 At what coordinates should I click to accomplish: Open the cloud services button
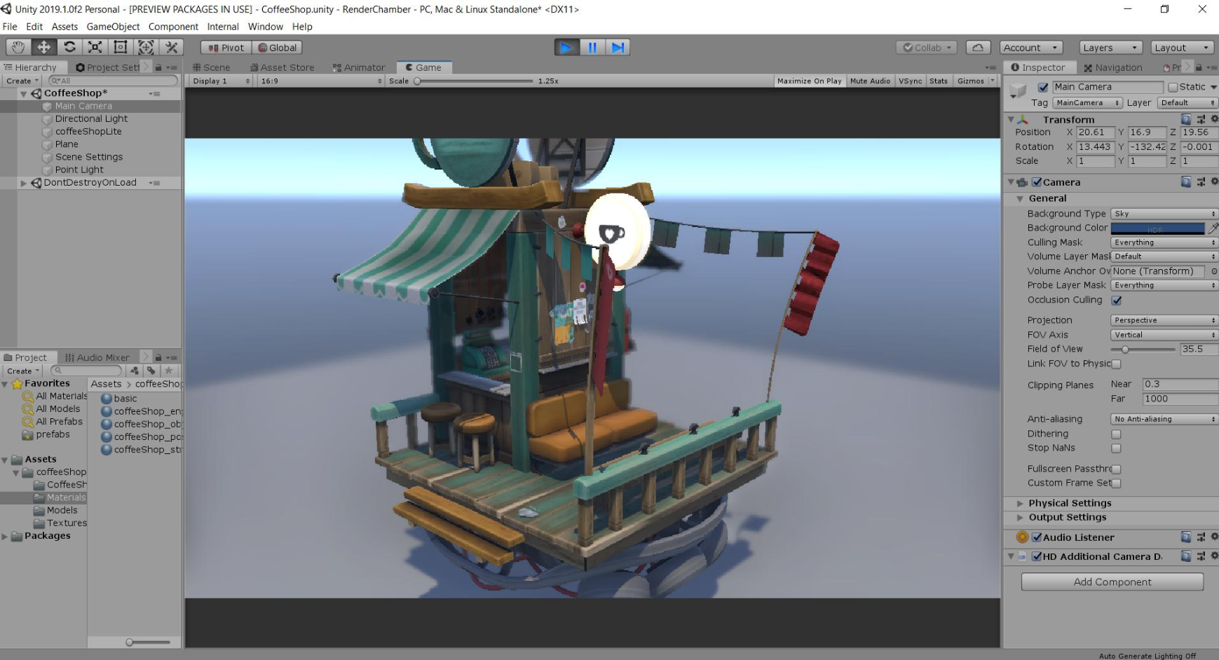point(978,48)
